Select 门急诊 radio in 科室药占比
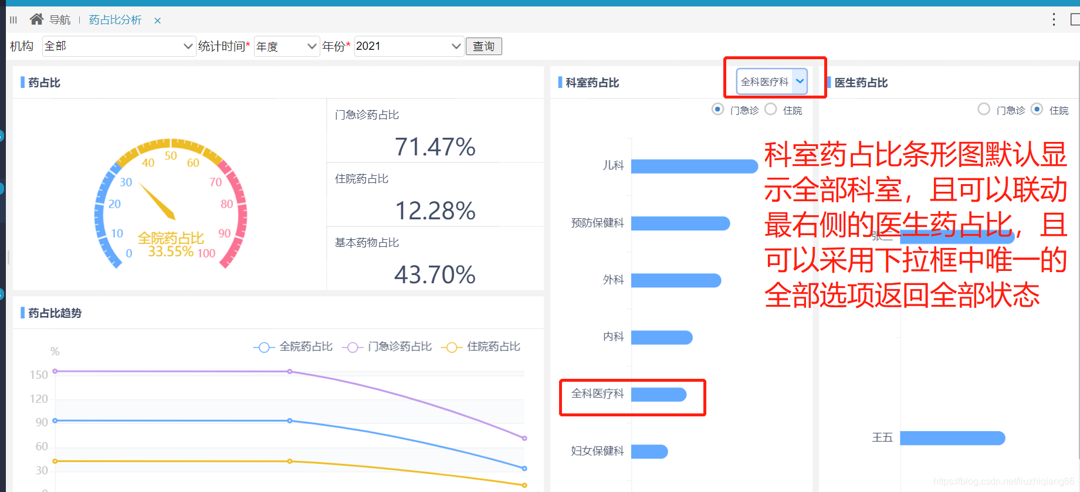 [717, 109]
